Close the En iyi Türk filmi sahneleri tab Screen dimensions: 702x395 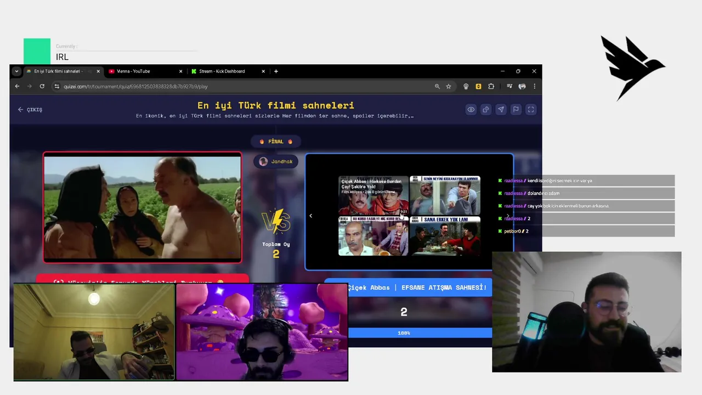pyautogui.click(x=98, y=71)
